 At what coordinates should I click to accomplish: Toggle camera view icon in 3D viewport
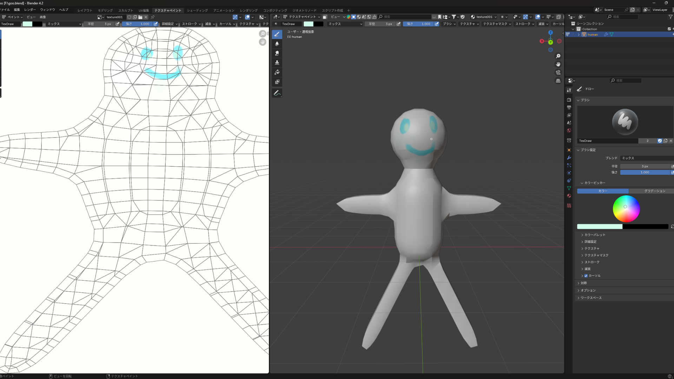pyautogui.click(x=558, y=72)
